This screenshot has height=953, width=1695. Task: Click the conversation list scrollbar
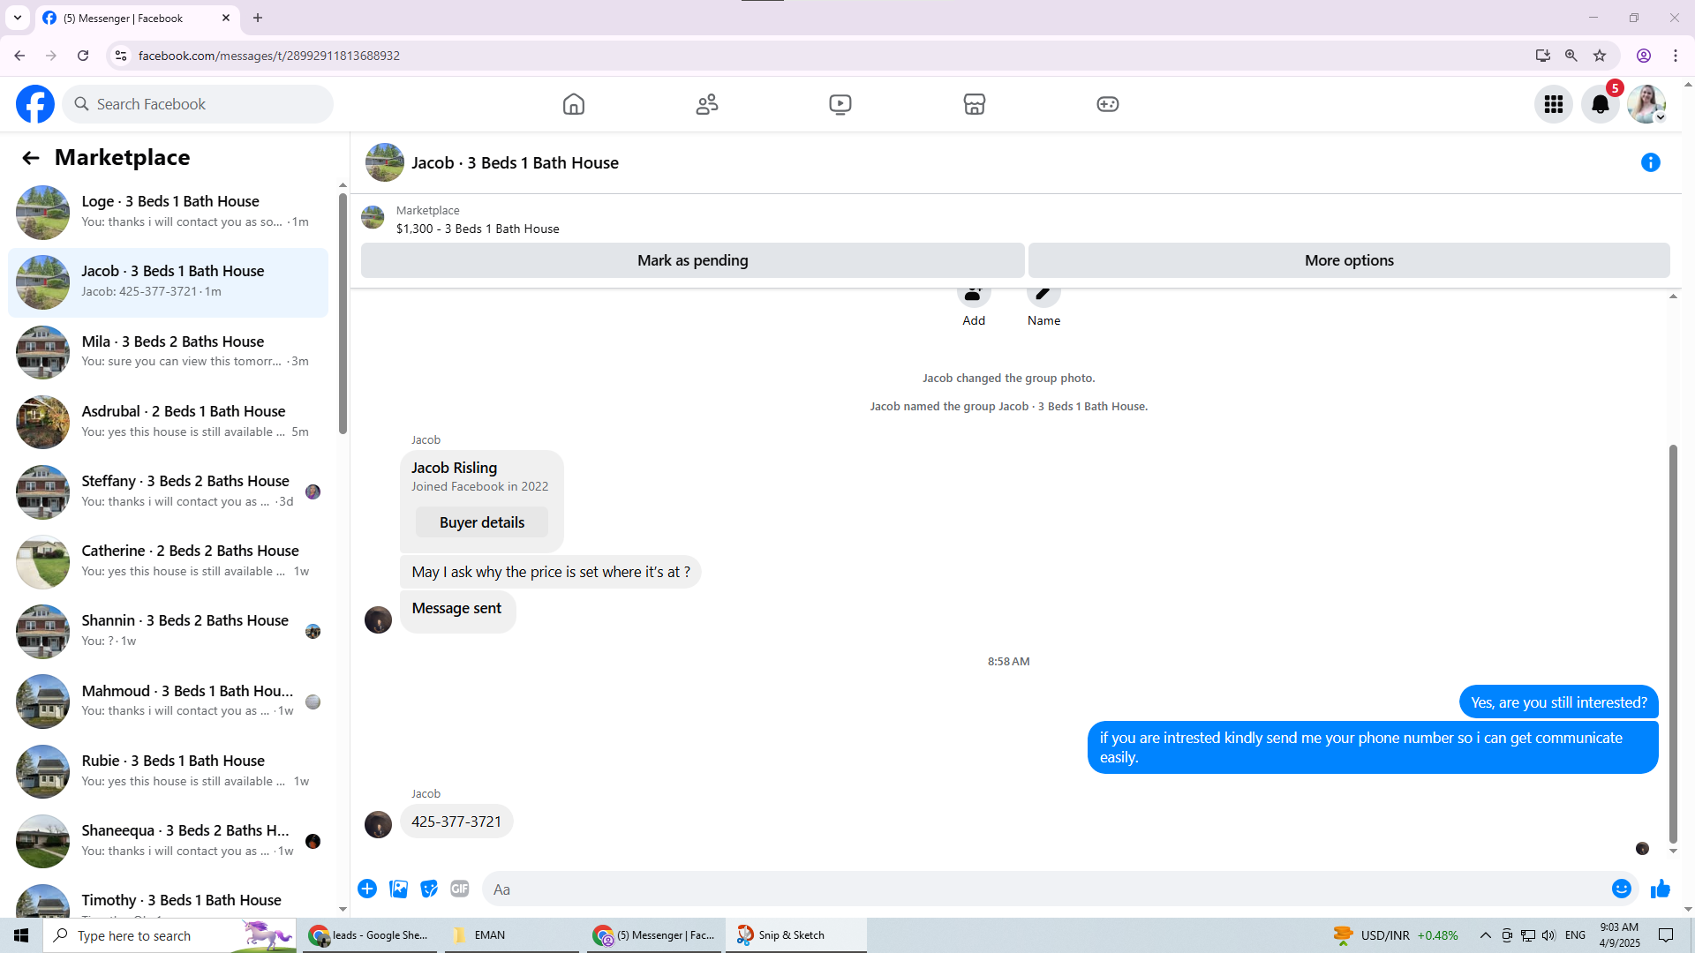point(343,314)
